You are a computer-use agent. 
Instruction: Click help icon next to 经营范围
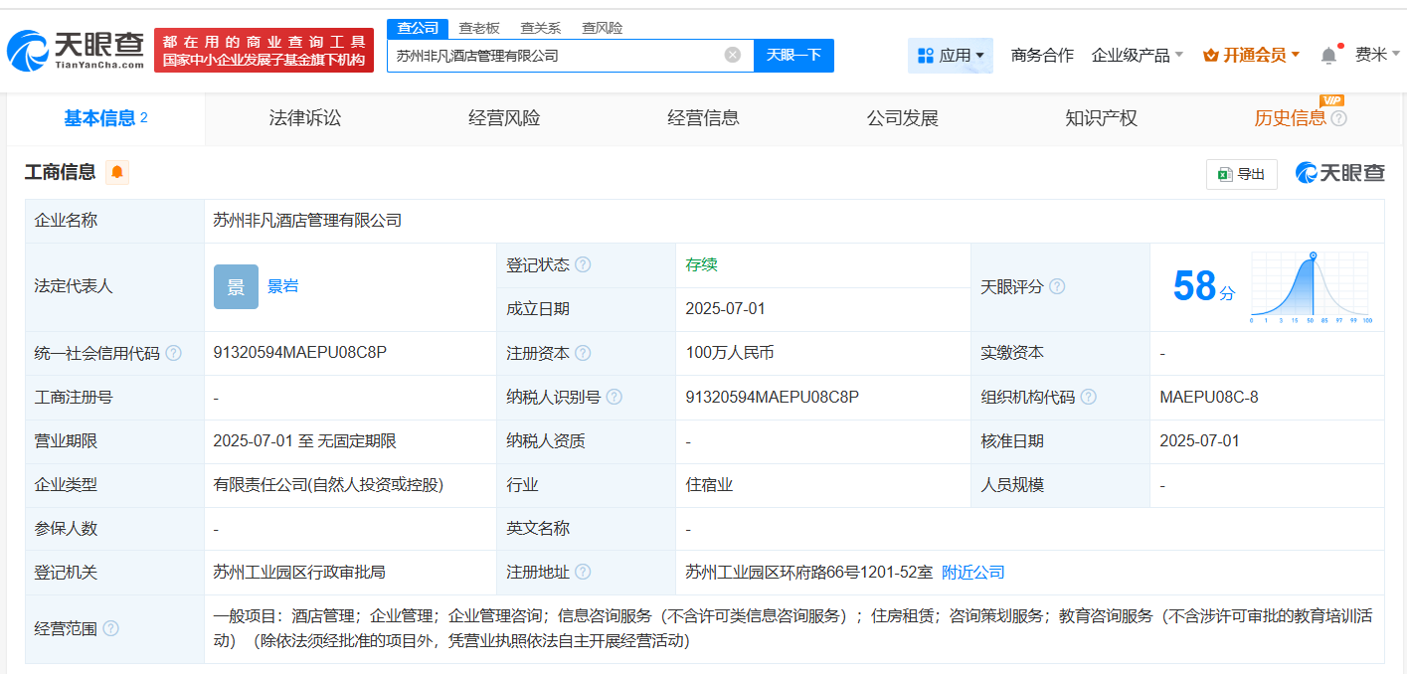[x=111, y=628]
